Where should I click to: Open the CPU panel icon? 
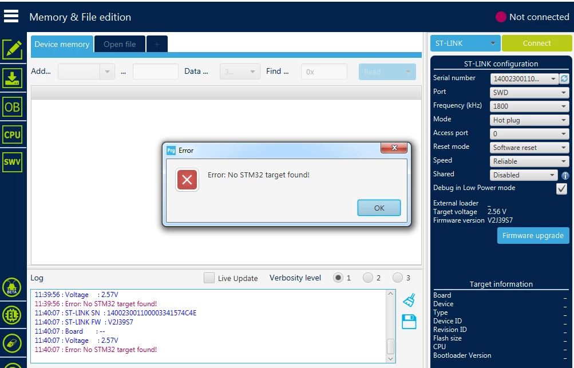coord(13,134)
